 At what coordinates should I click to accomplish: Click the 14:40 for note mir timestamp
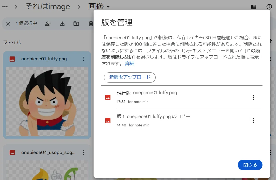pyautogui.click(x=133, y=125)
